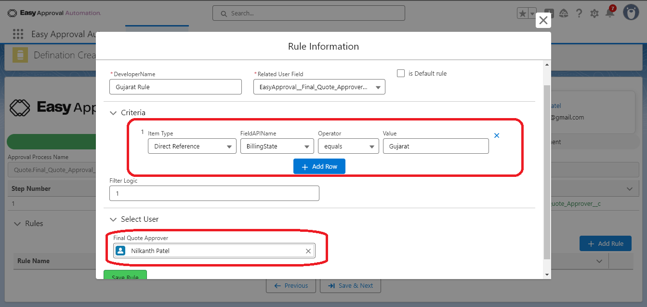
Task: Open the Help question mark icon
Action: pos(579,13)
